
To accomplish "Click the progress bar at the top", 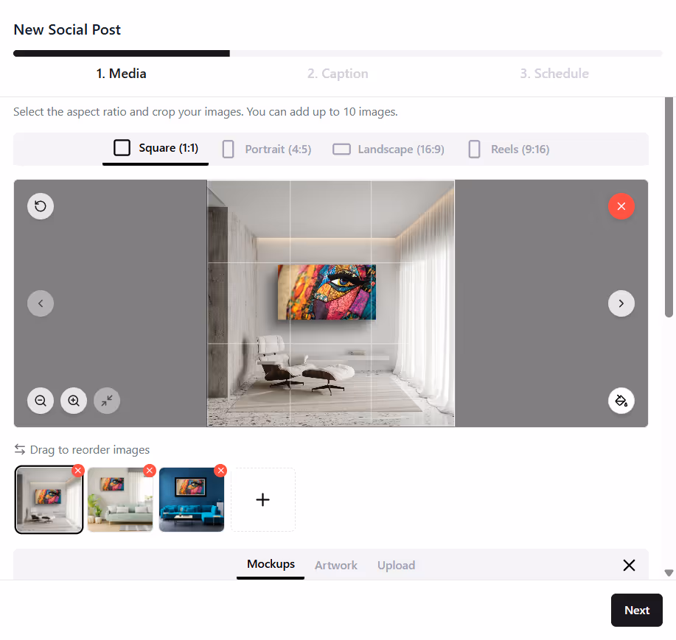I will [x=338, y=52].
